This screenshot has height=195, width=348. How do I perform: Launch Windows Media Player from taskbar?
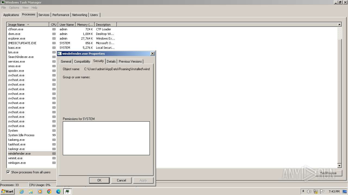(40, 191)
